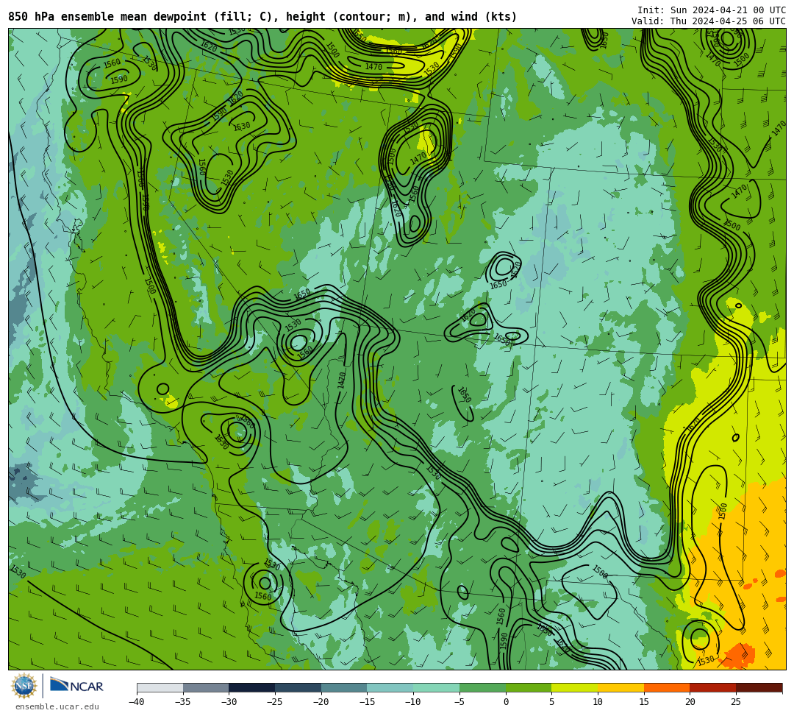Pick the yellow-green 5 to 10 color swatch
This screenshot has width=794, height=716.
pyautogui.click(x=575, y=687)
